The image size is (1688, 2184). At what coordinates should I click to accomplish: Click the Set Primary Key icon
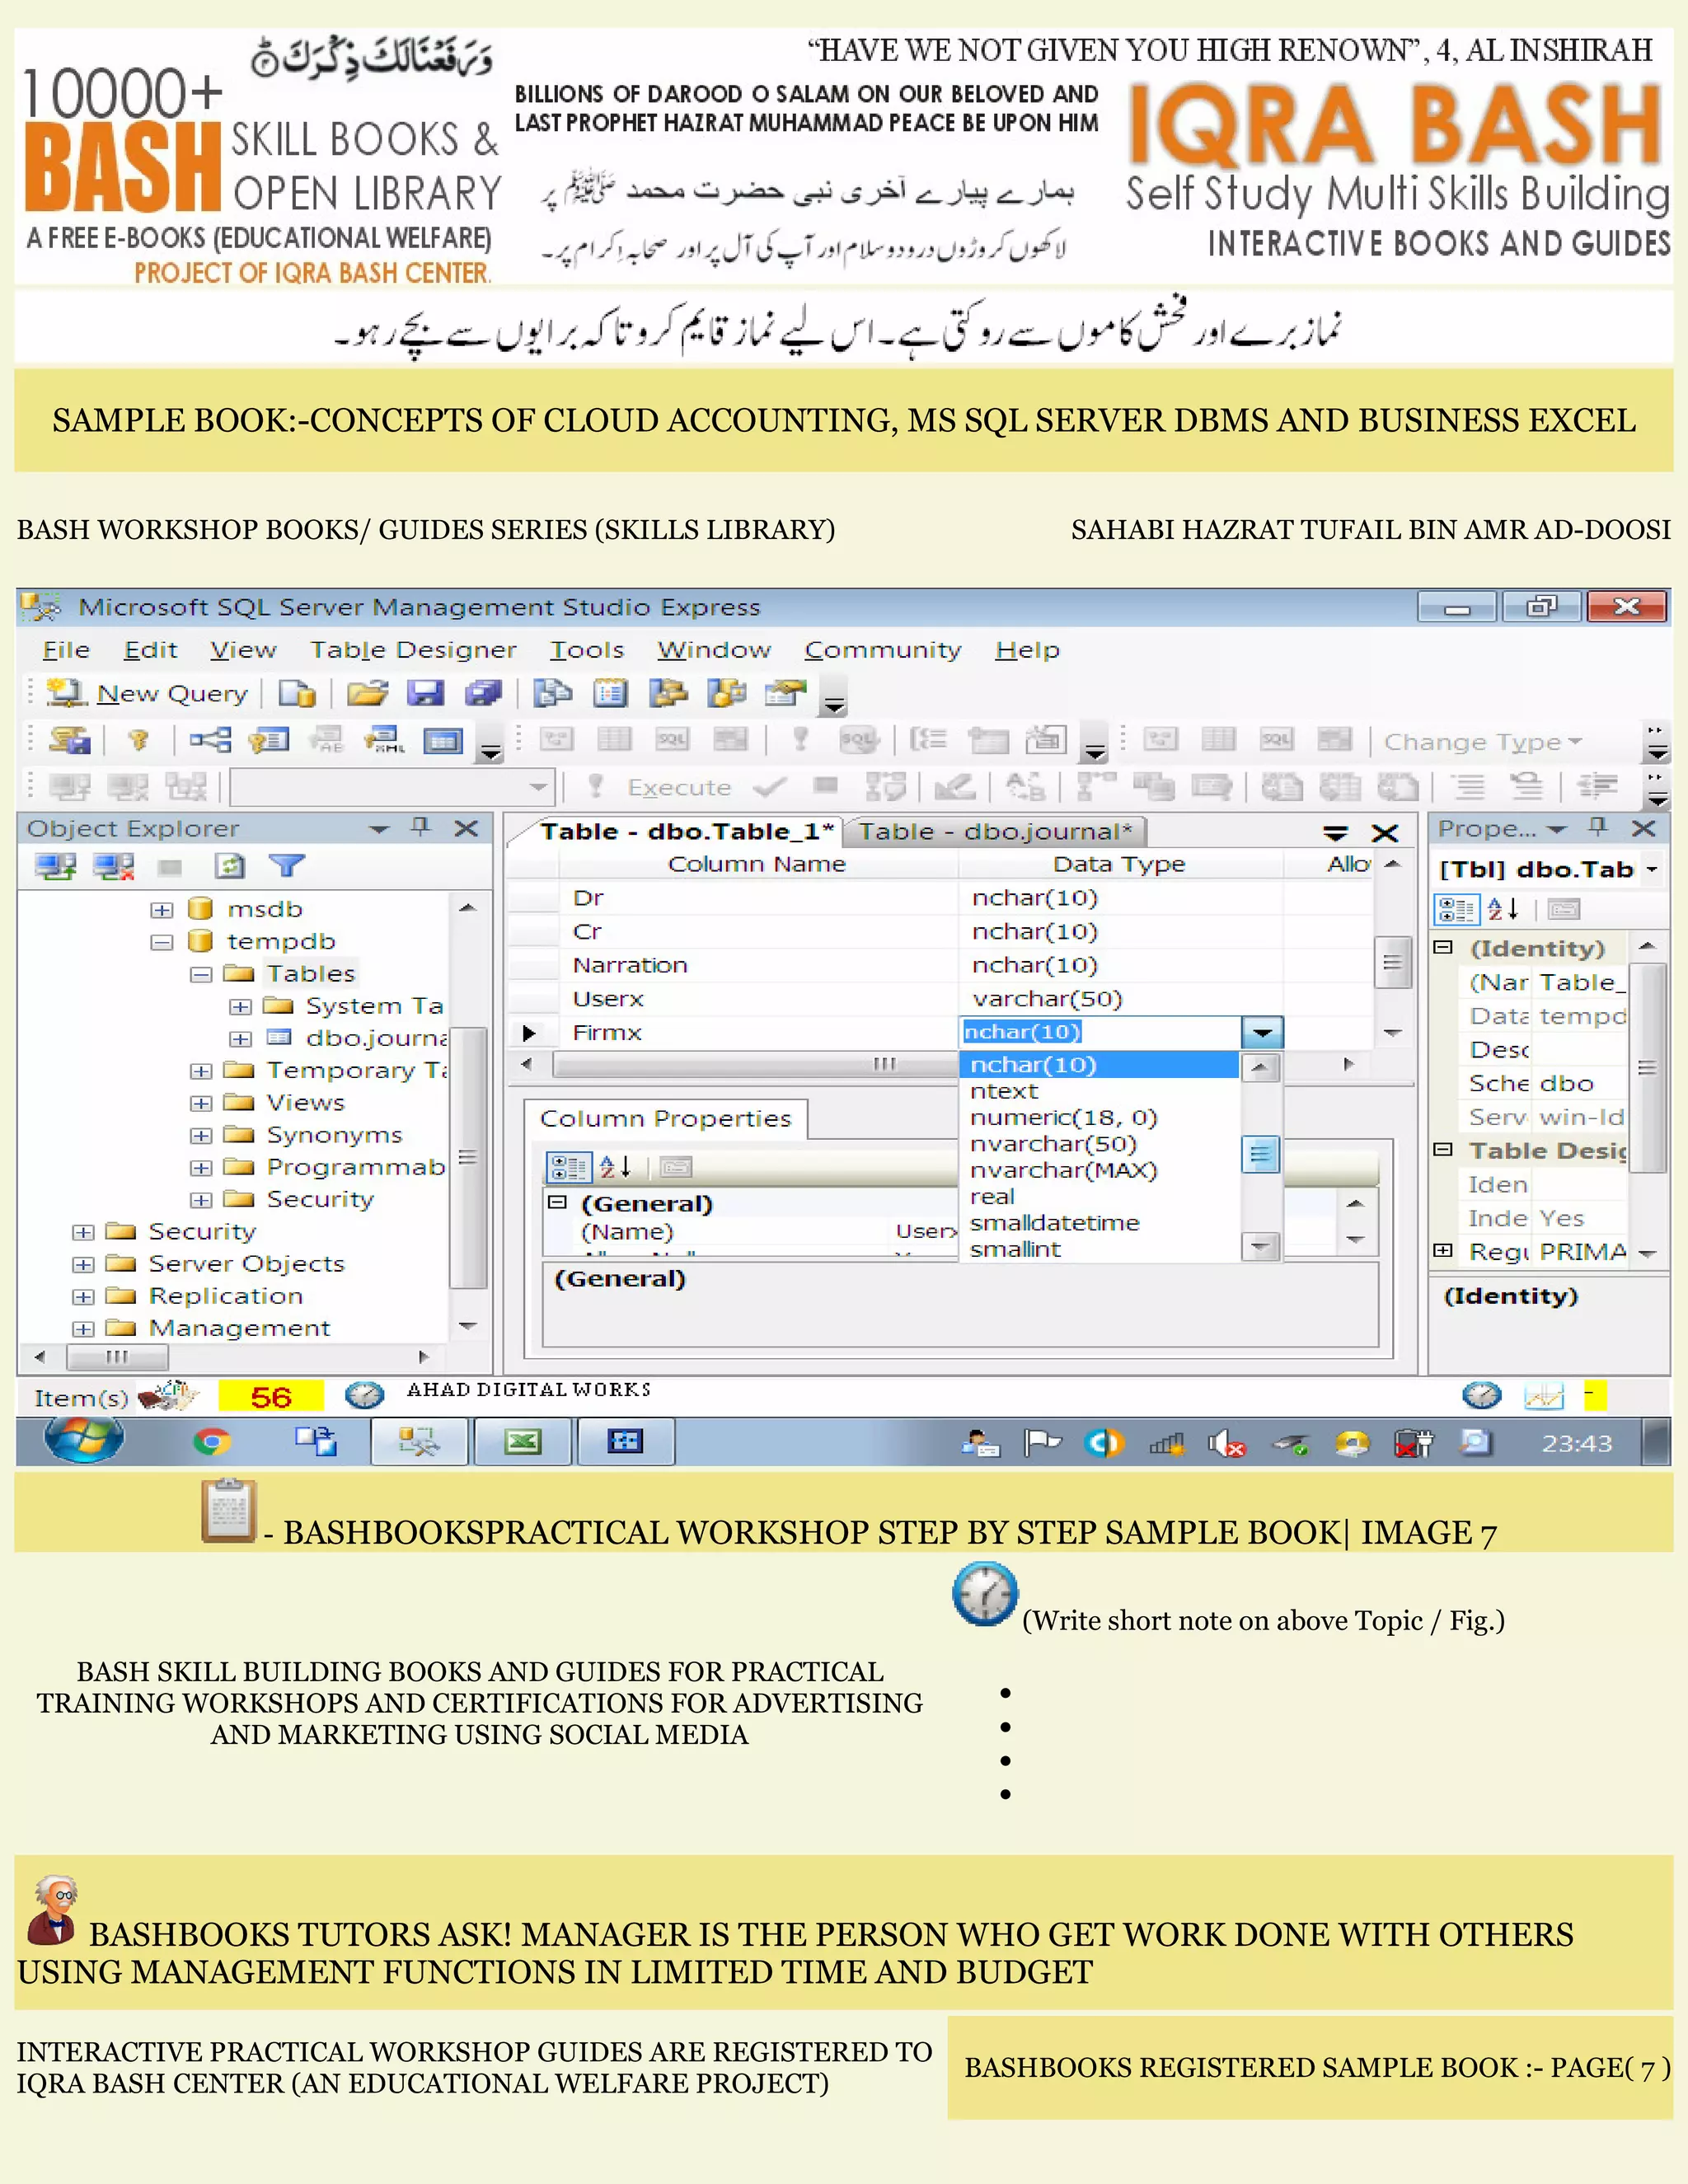(x=138, y=741)
